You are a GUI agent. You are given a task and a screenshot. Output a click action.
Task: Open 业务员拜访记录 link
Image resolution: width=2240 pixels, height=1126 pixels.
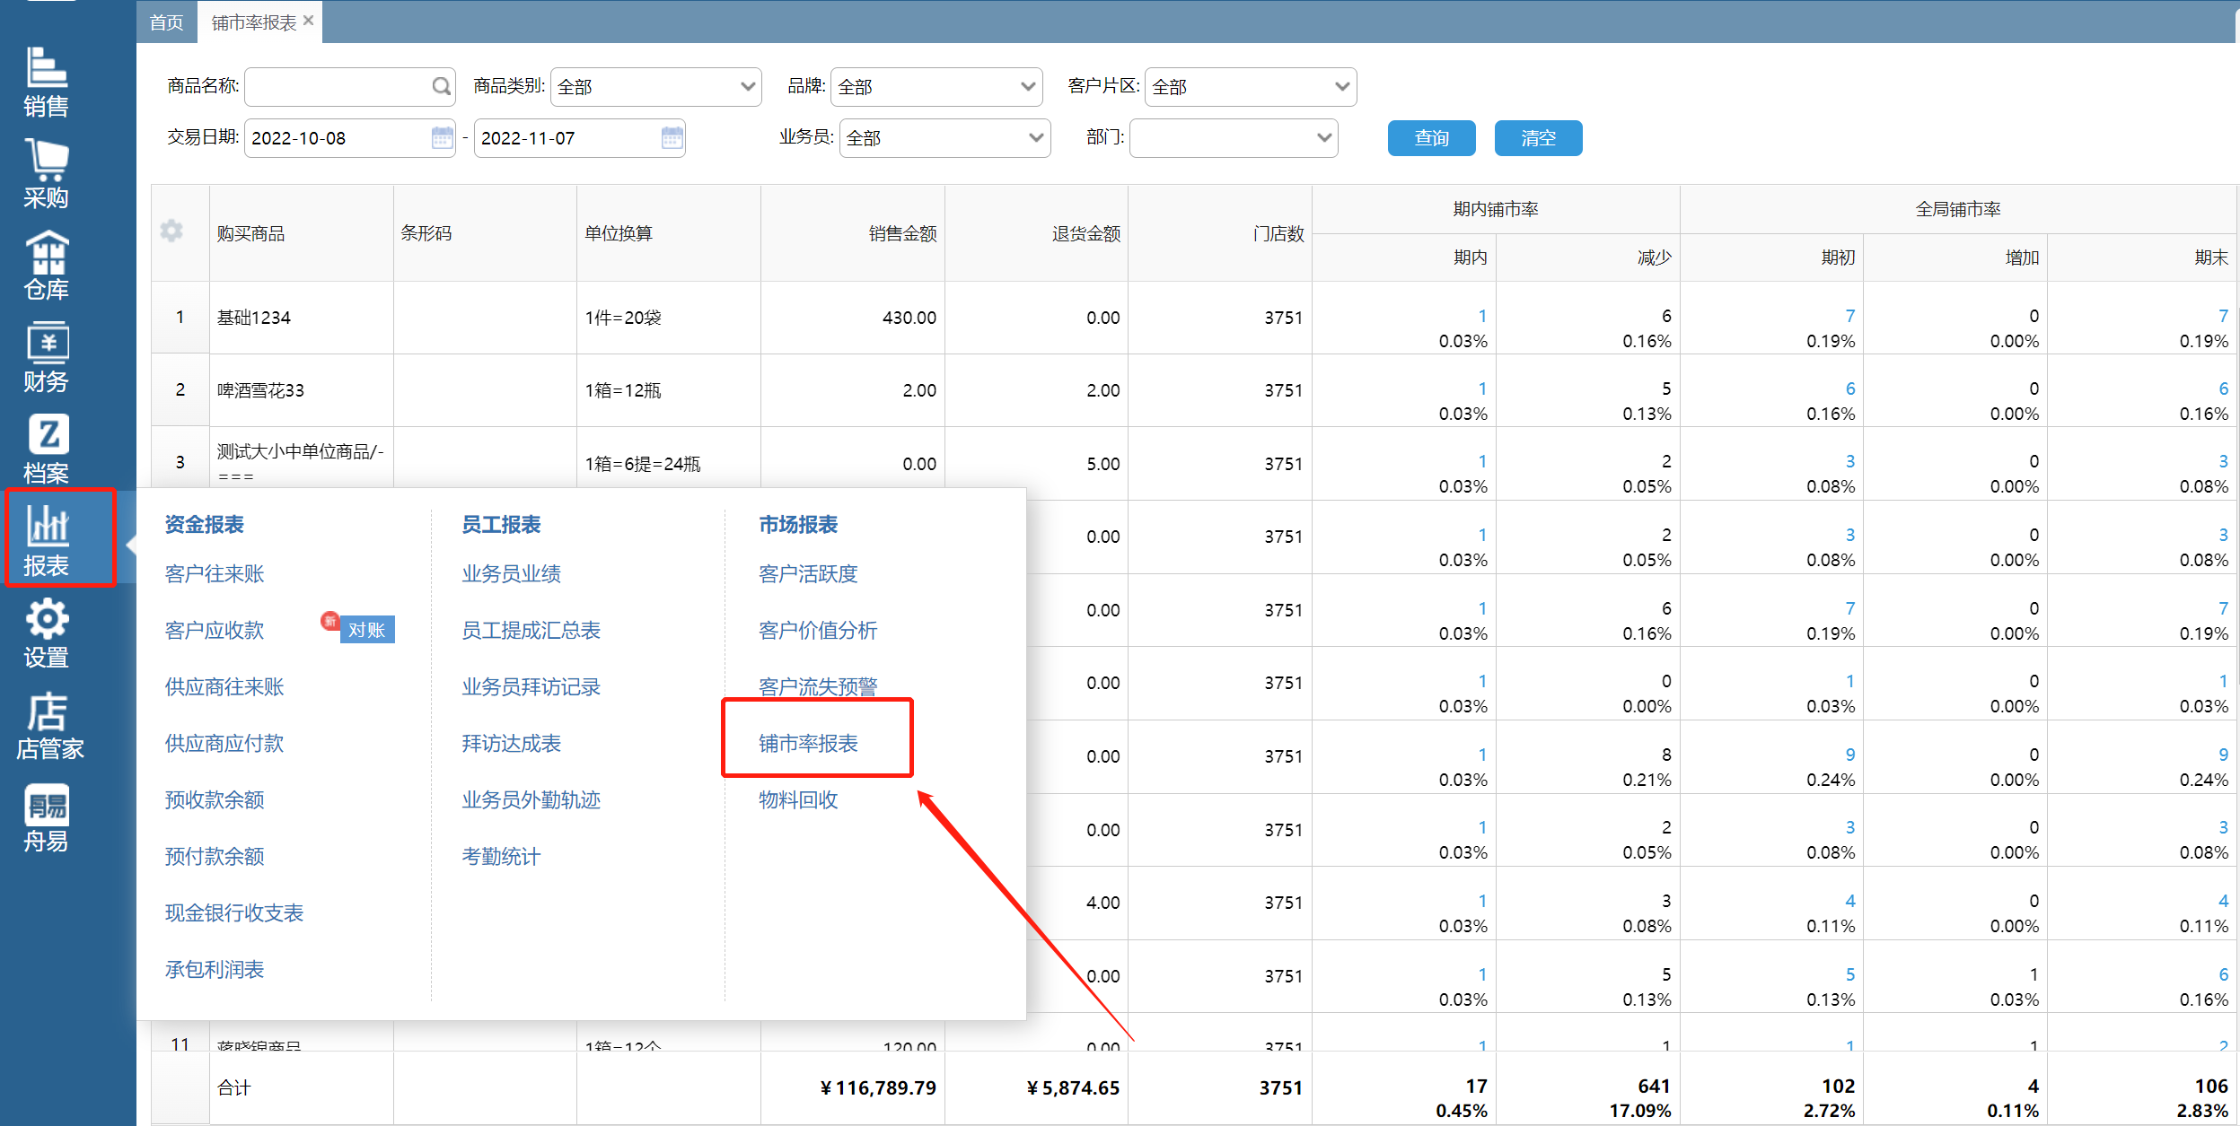tap(531, 686)
